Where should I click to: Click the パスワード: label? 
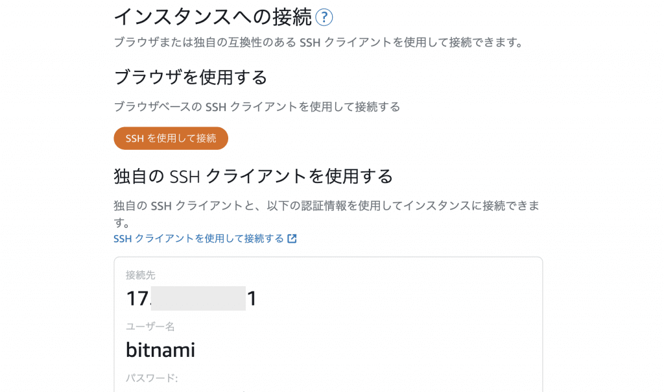click(x=152, y=378)
